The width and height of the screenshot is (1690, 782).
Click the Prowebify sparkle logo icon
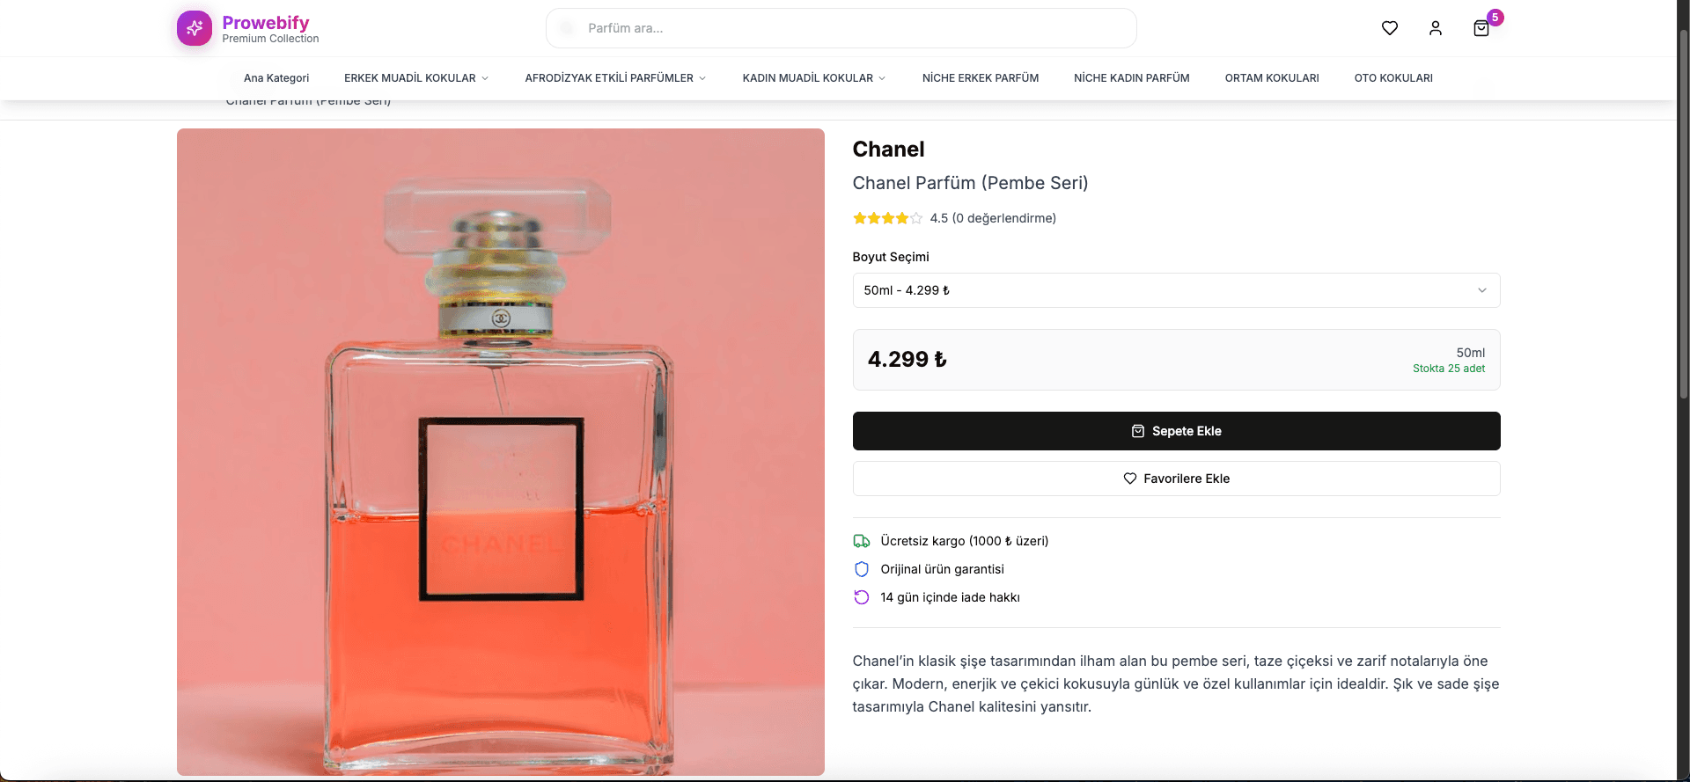[x=195, y=28]
